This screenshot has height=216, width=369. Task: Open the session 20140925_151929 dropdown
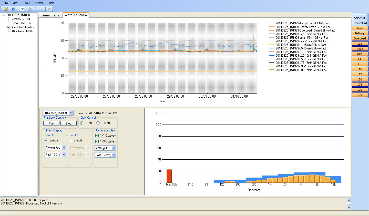[71, 113]
